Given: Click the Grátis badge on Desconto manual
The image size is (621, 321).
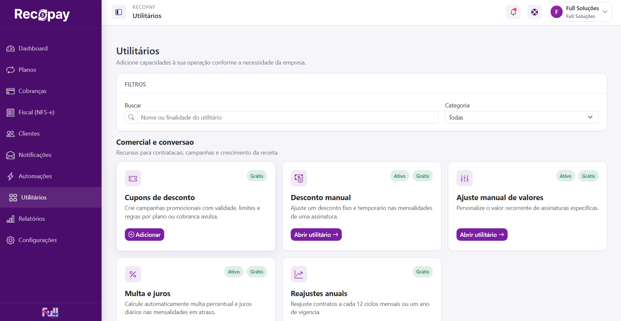Looking at the screenshot, I should point(423,176).
